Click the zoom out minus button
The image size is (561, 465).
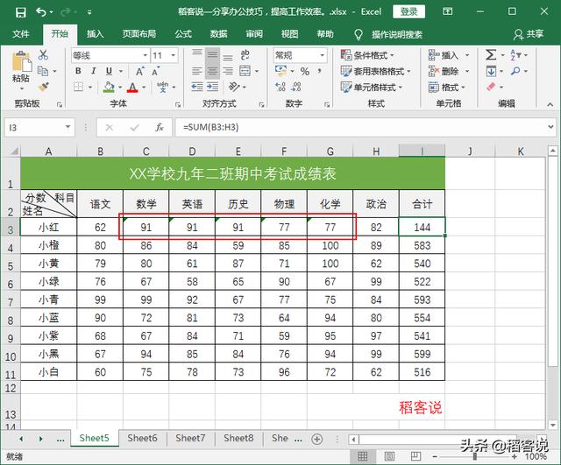tap(435, 456)
